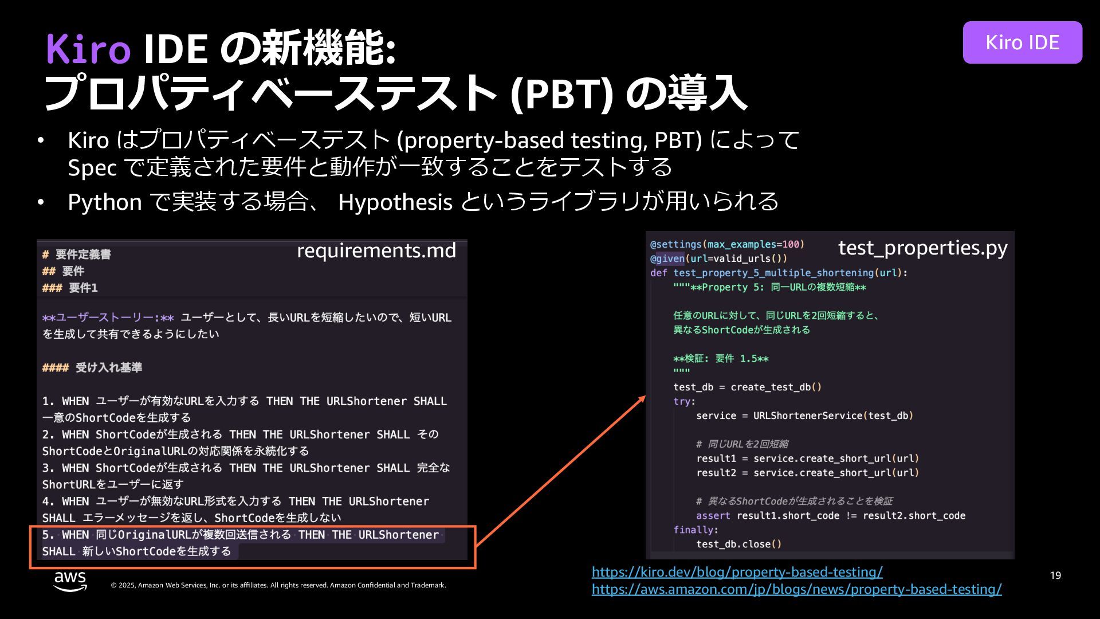This screenshot has width=1100, height=619.
Task: Click the test_db.close() line in code
Action: click(738, 544)
